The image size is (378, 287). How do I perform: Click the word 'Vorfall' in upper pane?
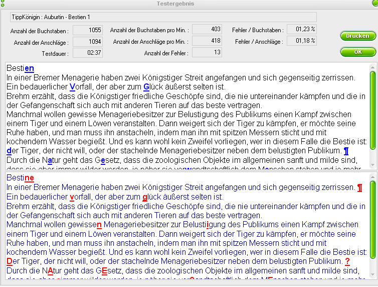click(x=81, y=87)
